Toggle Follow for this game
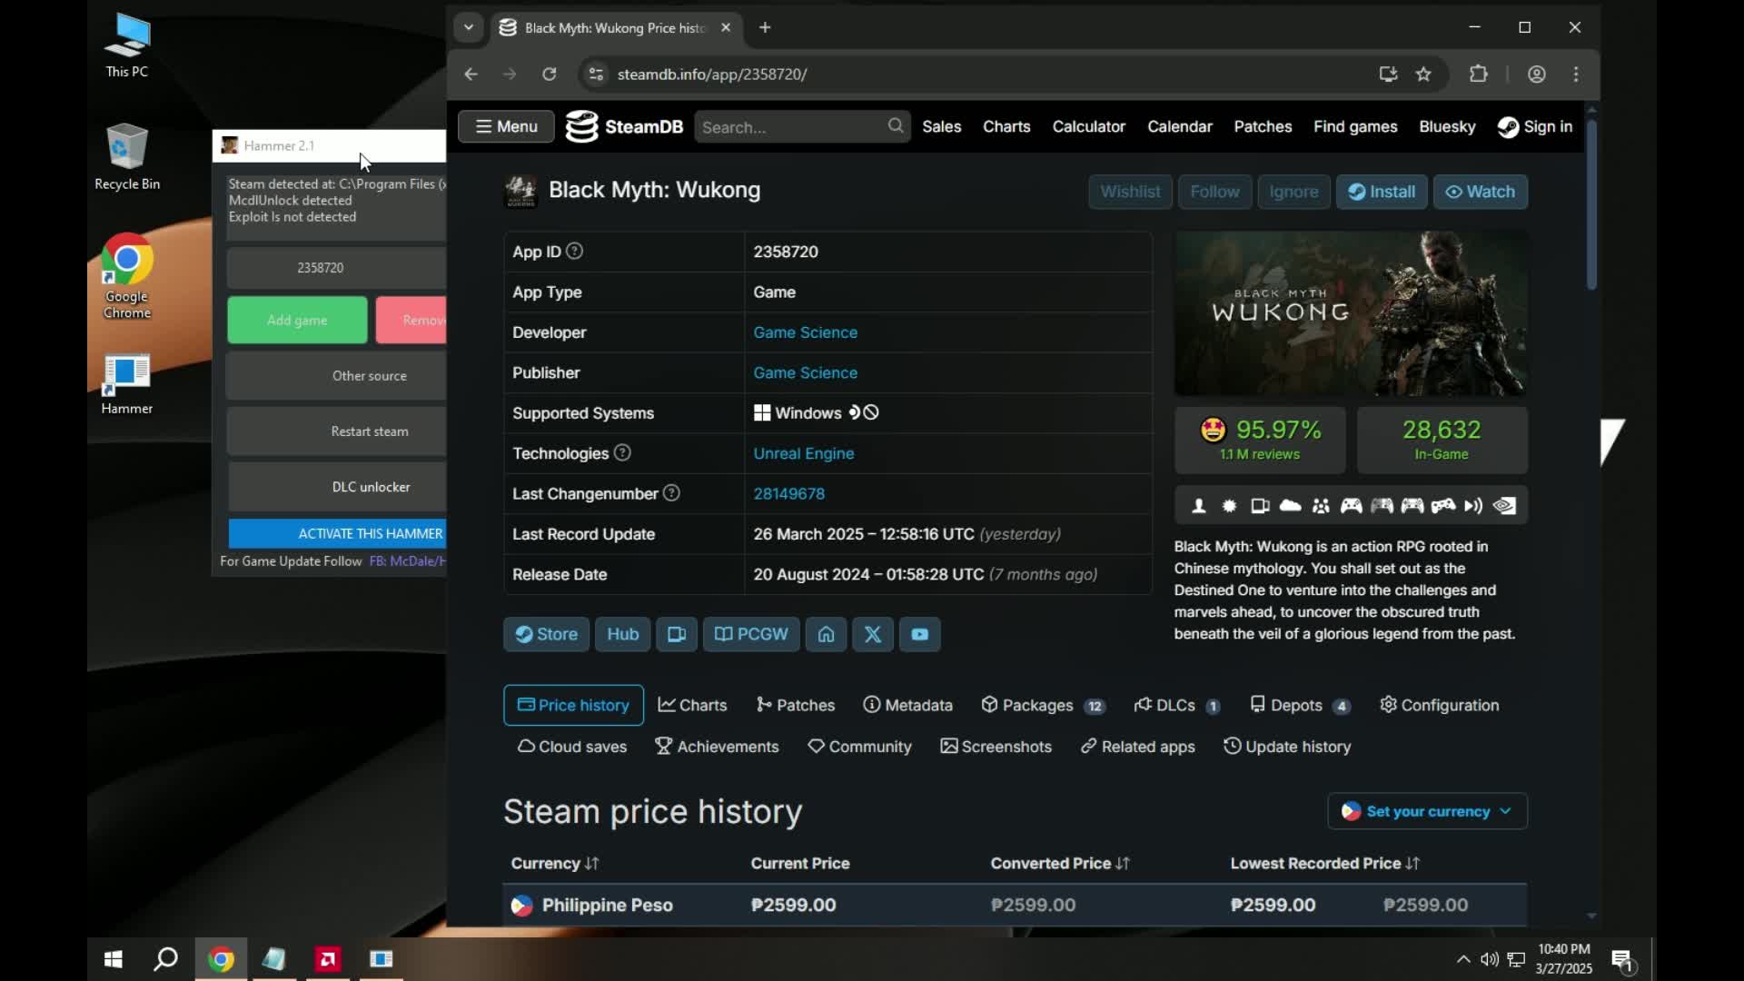 click(x=1214, y=192)
